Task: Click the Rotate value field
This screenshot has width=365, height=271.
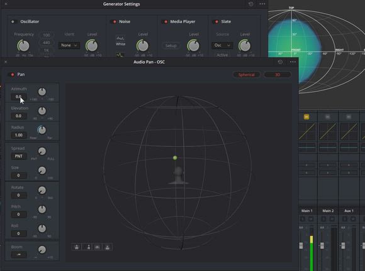Action: point(19,195)
